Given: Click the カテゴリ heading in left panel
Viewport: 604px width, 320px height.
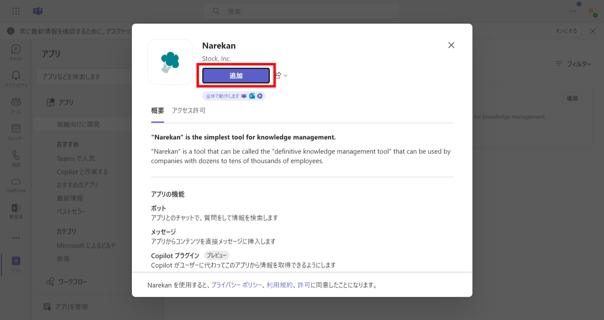Looking at the screenshot, I should [x=66, y=231].
